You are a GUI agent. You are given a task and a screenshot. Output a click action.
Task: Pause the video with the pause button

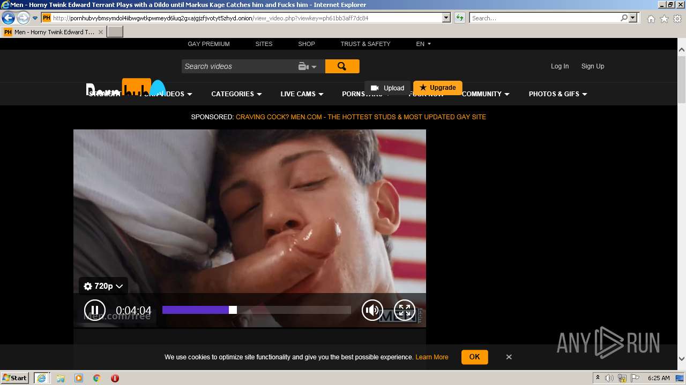(95, 310)
